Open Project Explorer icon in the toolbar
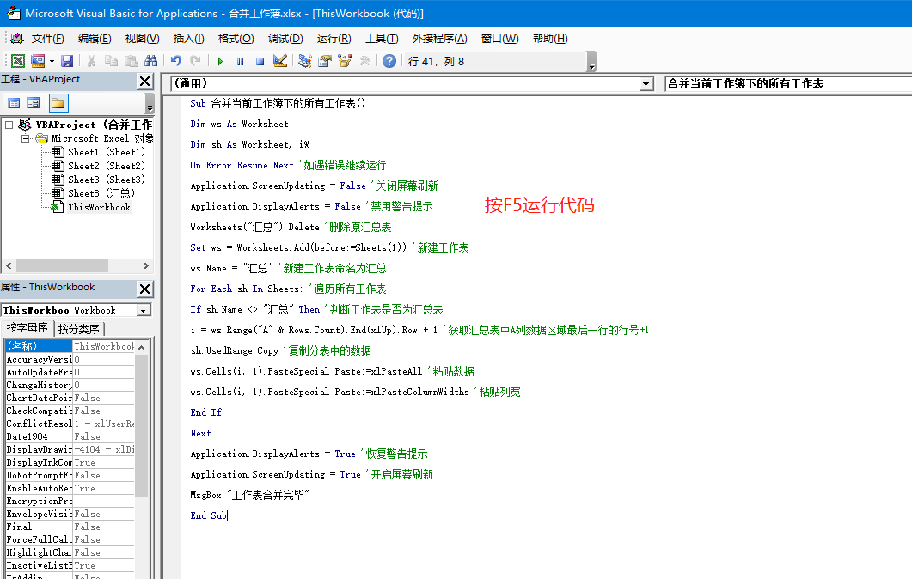Screen dimensions: 912x579 pyautogui.click(x=305, y=61)
